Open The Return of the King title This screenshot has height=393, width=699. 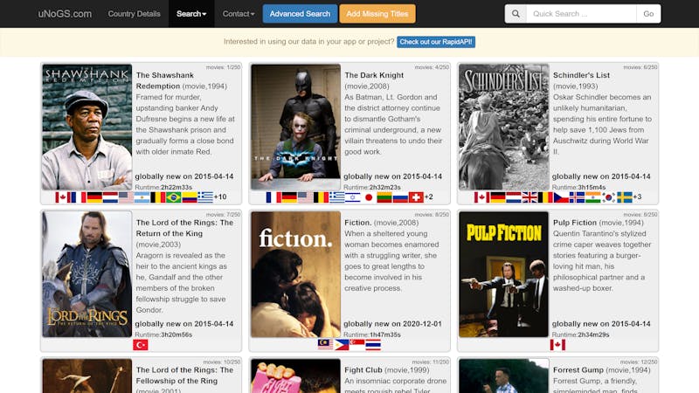point(184,228)
